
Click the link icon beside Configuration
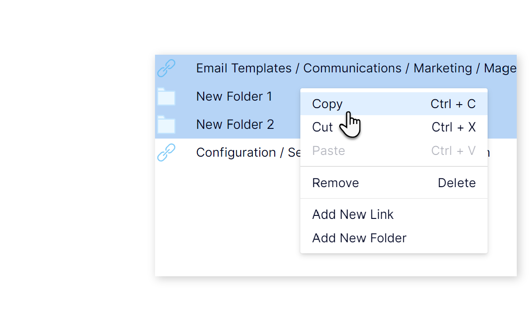point(166,153)
